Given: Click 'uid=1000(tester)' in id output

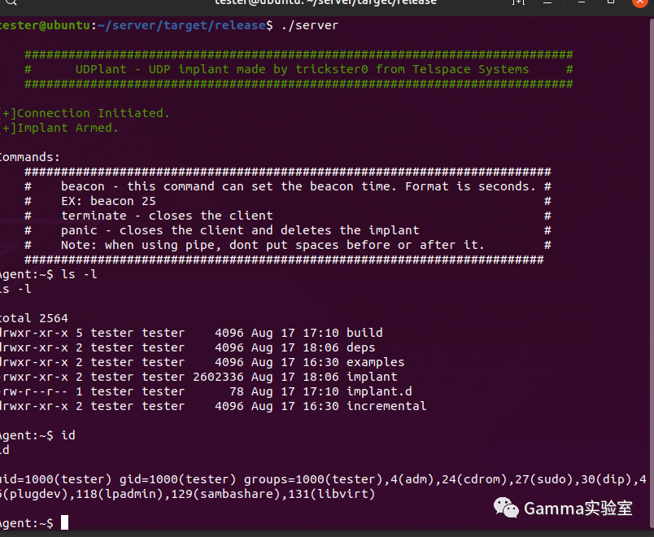Looking at the screenshot, I should [x=55, y=479].
